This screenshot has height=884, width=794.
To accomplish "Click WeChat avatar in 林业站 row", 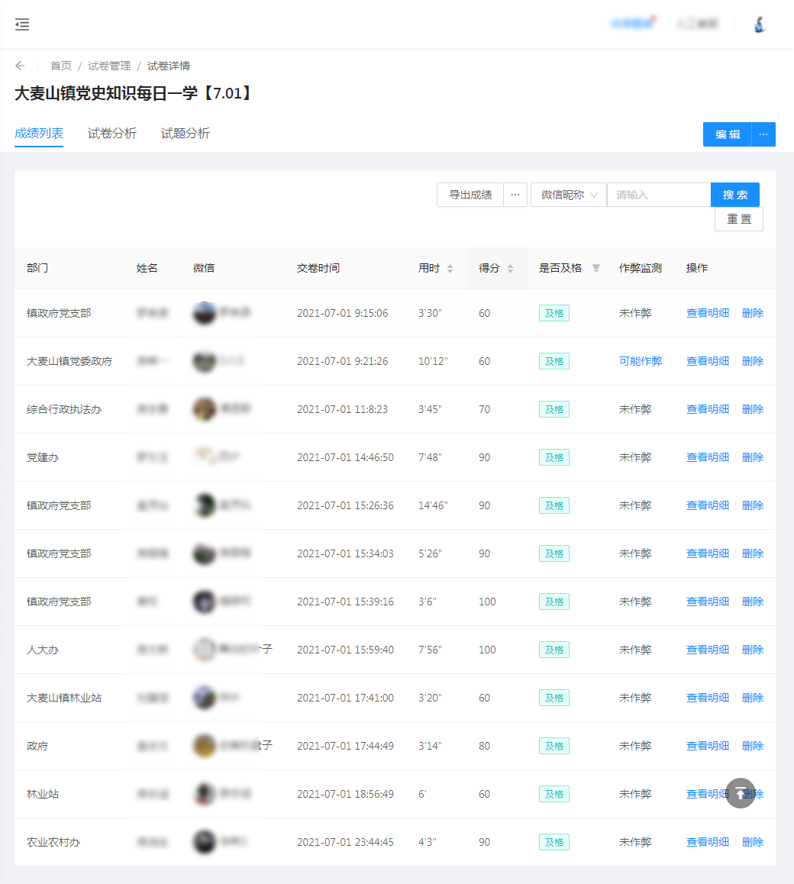I will 204,794.
